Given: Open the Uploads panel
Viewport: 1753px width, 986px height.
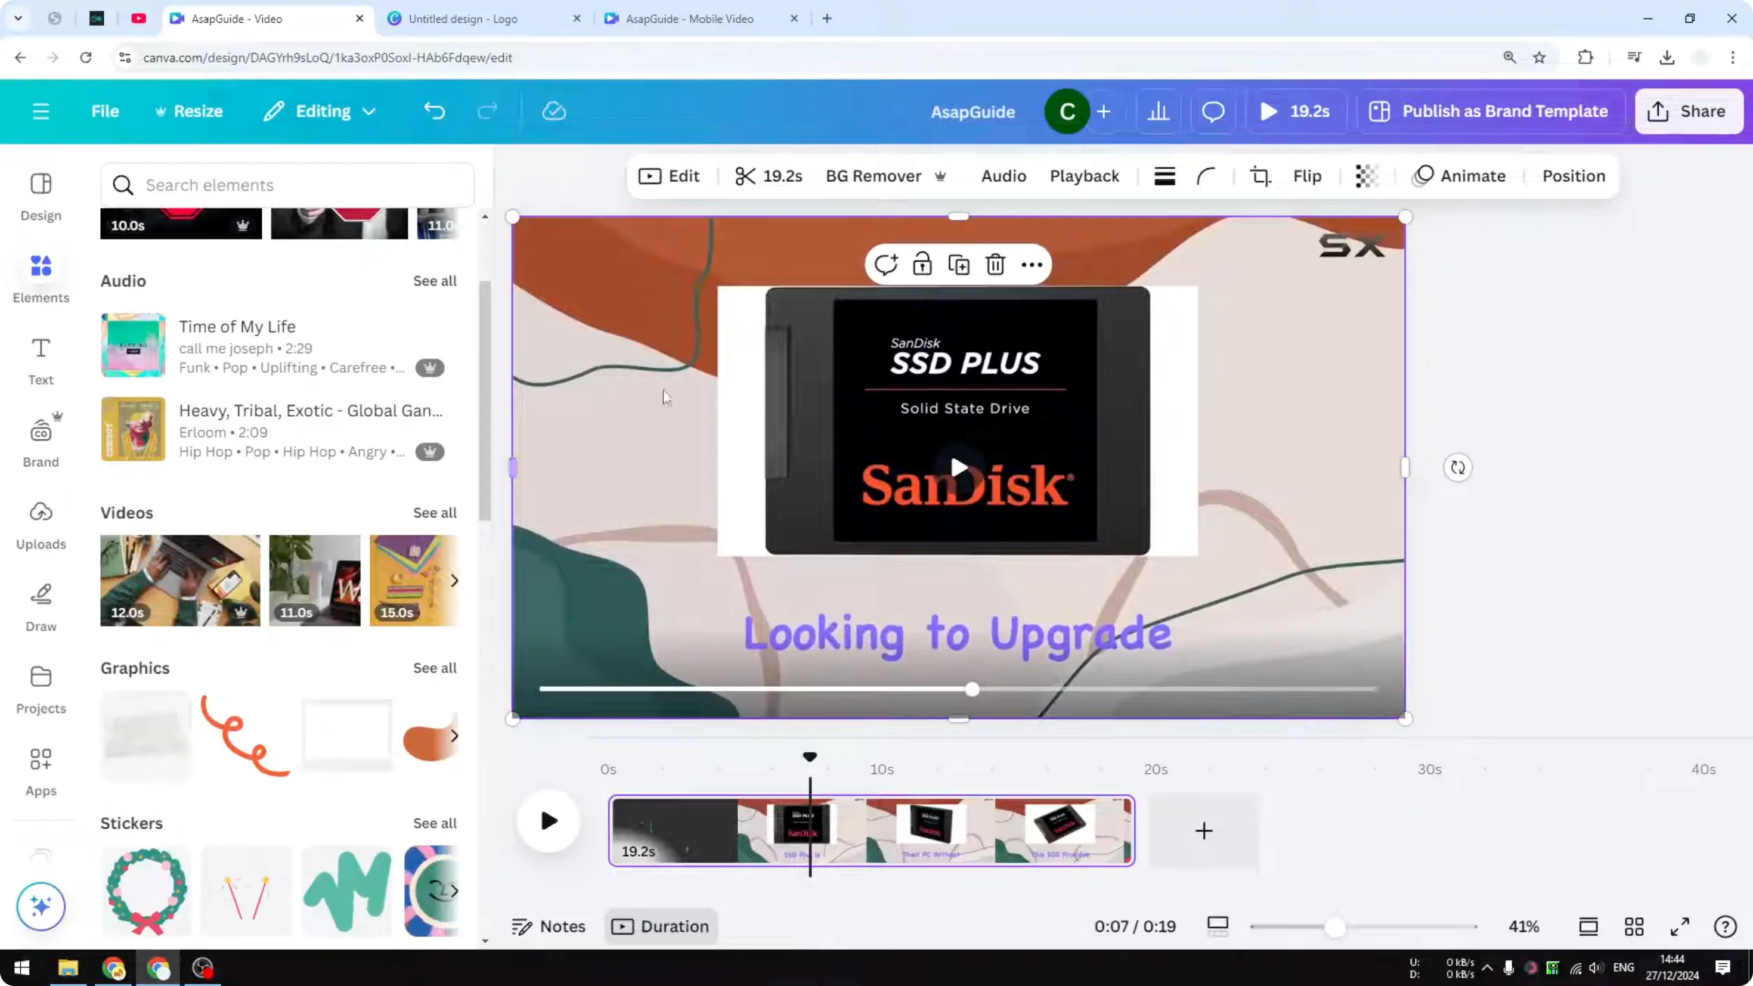Looking at the screenshot, I should [x=40, y=524].
